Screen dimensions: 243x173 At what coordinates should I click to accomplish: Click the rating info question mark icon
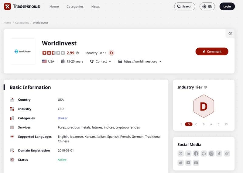point(77,53)
